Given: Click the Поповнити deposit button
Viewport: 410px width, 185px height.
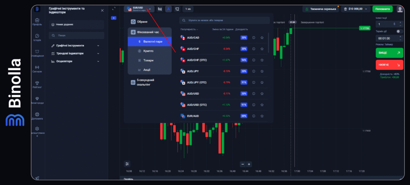Looking at the screenshot, I should 382,9.
